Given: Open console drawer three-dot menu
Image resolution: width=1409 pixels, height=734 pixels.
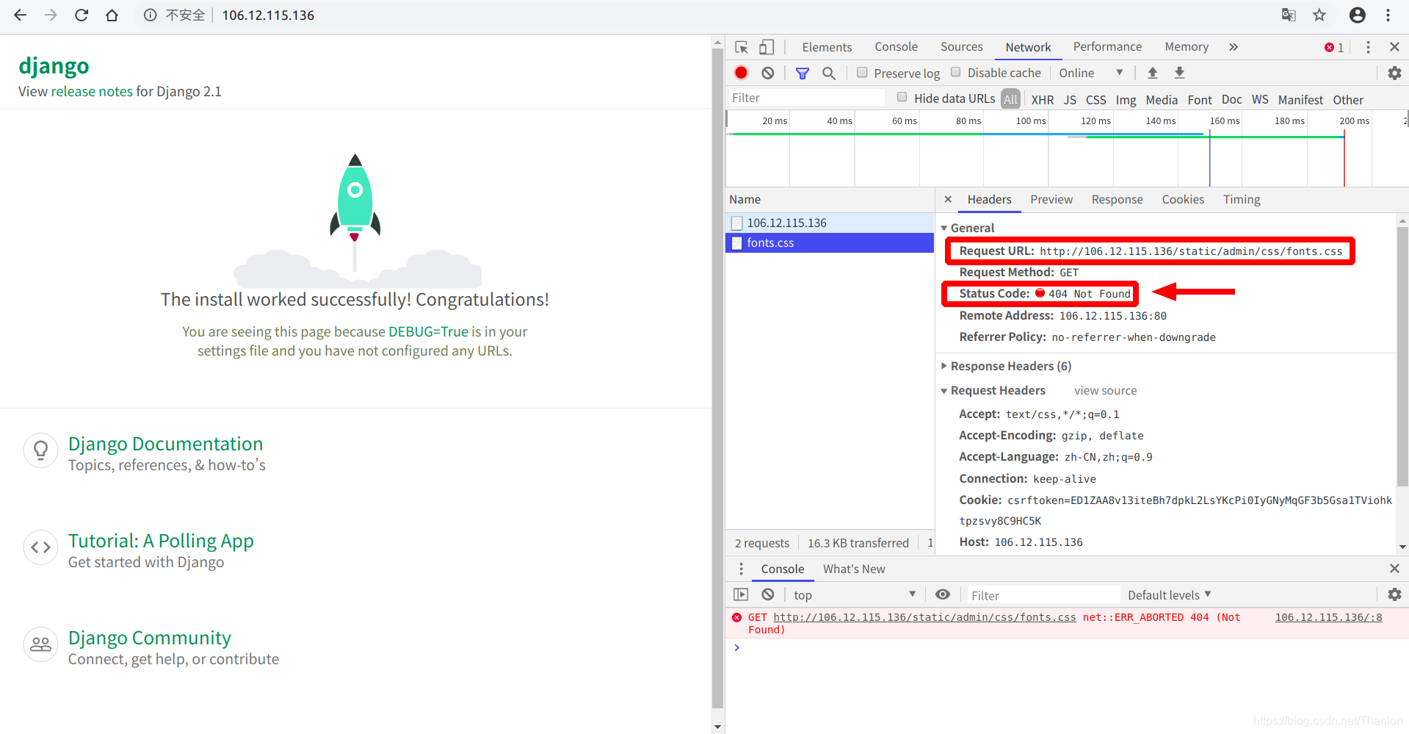Looking at the screenshot, I should [x=741, y=569].
